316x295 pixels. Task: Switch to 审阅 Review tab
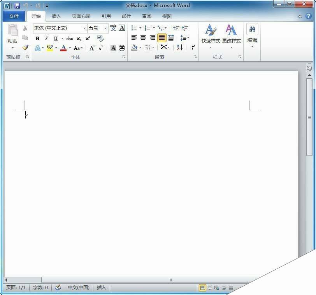coord(147,16)
